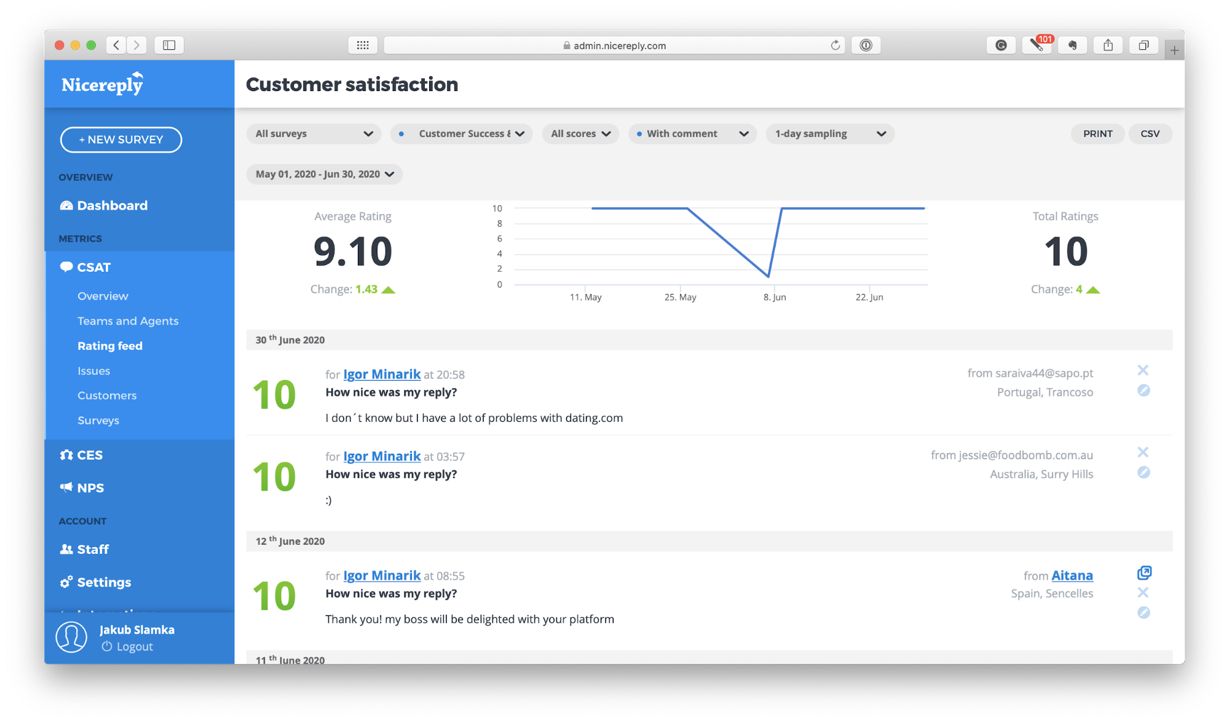Dismiss the June 30 Portugal rating

tap(1143, 373)
